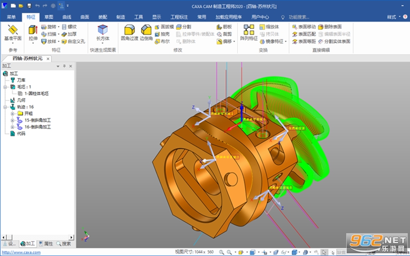The width and height of the screenshot is (410, 256).
Task: Choose the 边倒角 chamfer tool
Action: tap(146, 33)
